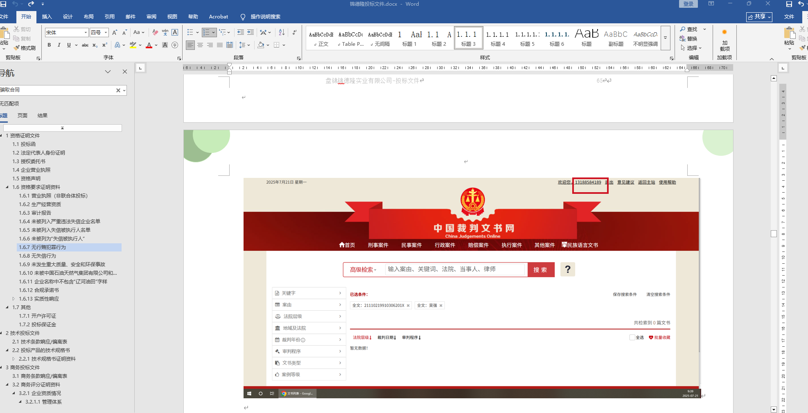Open the Change Case (Aa) dropdown
The height and width of the screenshot is (413, 808).
coord(139,32)
